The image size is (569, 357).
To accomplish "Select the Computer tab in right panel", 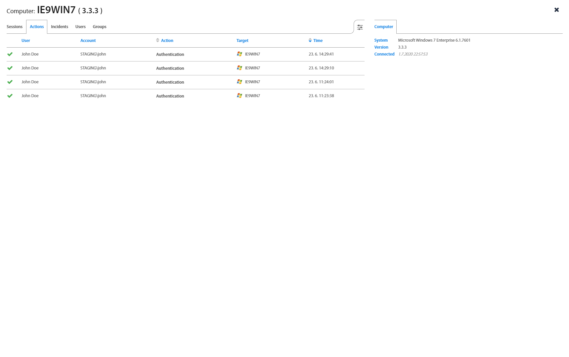I will pyautogui.click(x=383, y=27).
